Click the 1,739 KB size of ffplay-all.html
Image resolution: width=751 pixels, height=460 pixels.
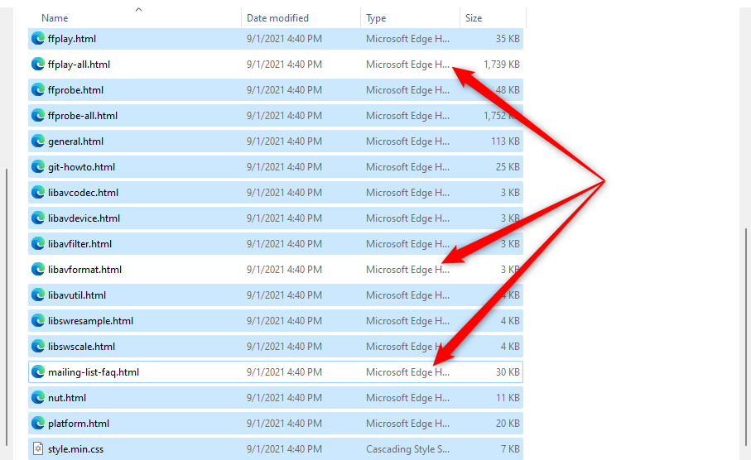(502, 65)
